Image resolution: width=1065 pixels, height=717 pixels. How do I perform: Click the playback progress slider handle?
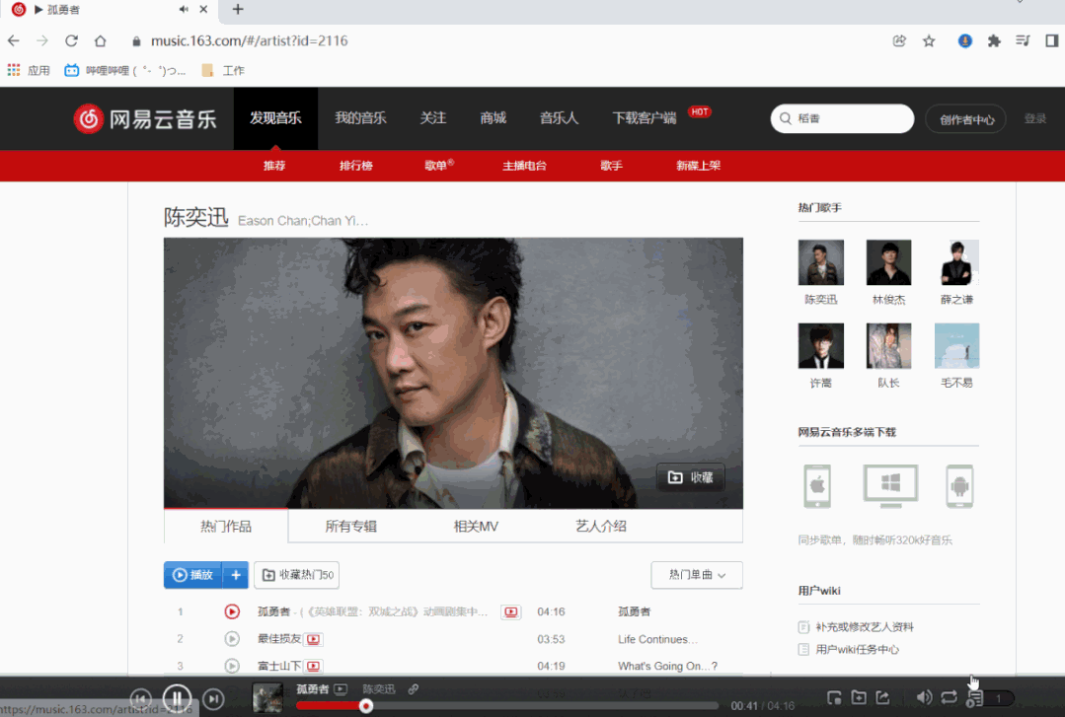(x=366, y=706)
